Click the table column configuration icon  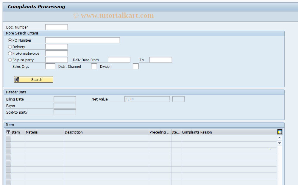(x=280, y=132)
